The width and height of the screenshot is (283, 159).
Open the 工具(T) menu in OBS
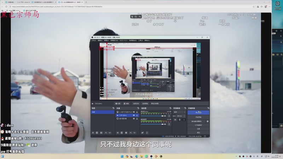140,40
